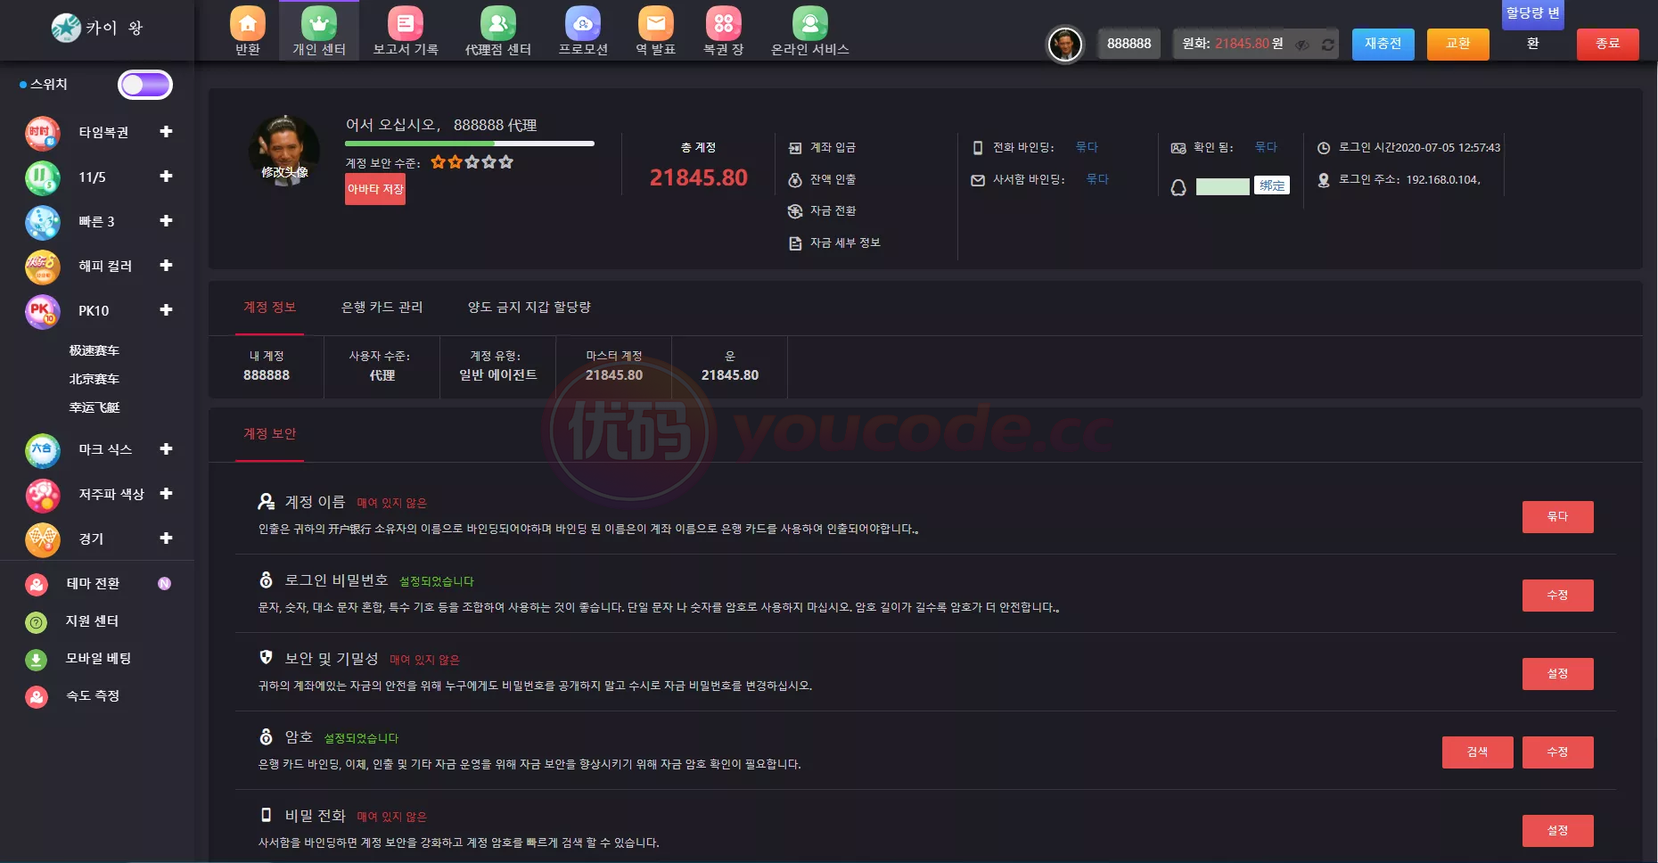Screen dimensions: 1658x863
Task: Expand the 11/5 game category
Action: pyautogui.click(x=166, y=177)
